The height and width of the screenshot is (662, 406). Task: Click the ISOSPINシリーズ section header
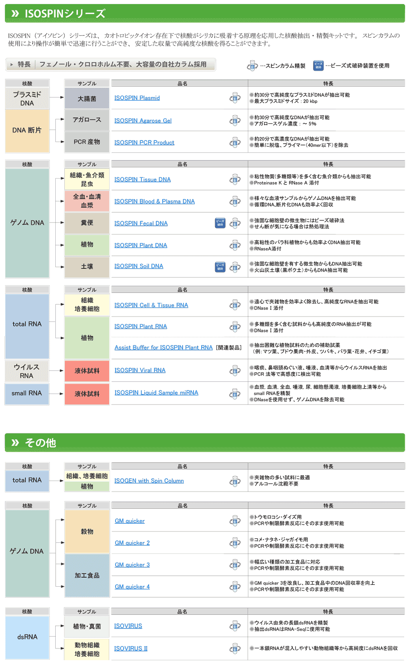tap(205, 14)
